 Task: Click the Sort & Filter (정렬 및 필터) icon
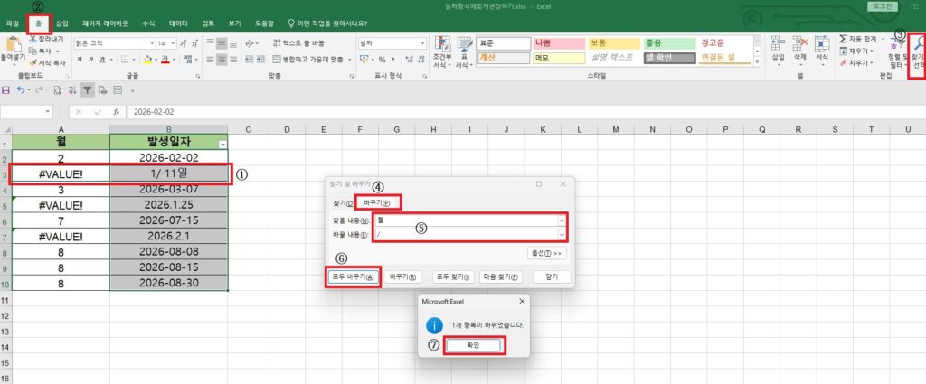897,45
